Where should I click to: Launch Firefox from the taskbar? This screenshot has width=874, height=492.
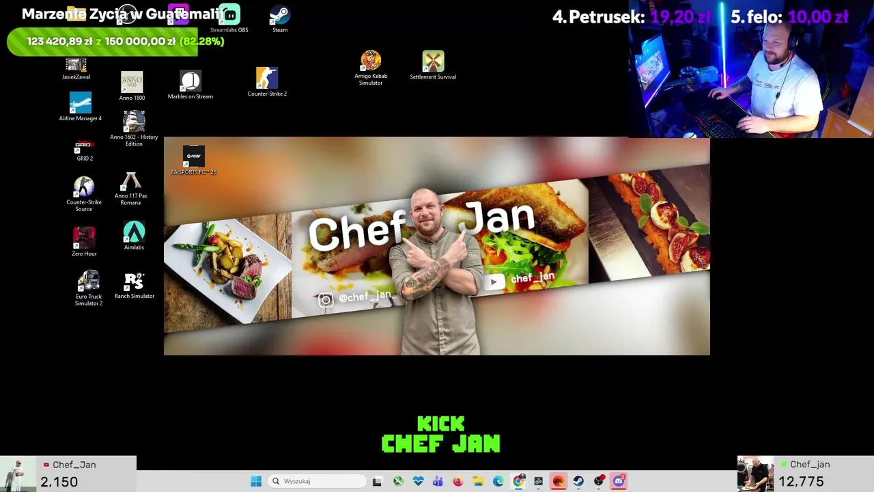pyautogui.click(x=458, y=481)
